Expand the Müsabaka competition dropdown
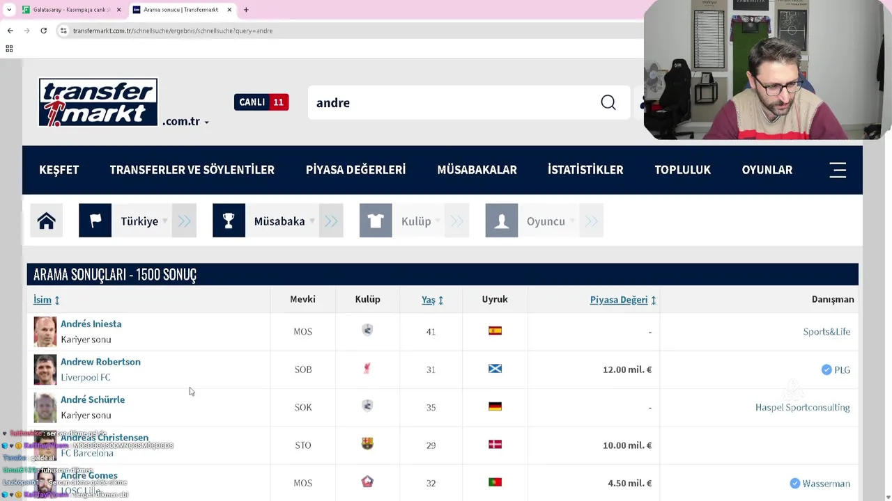 tap(312, 221)
